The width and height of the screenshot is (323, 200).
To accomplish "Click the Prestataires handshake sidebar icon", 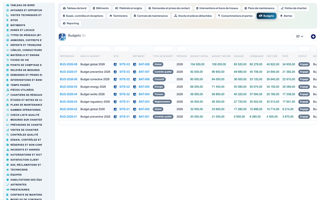I will 8,190.
